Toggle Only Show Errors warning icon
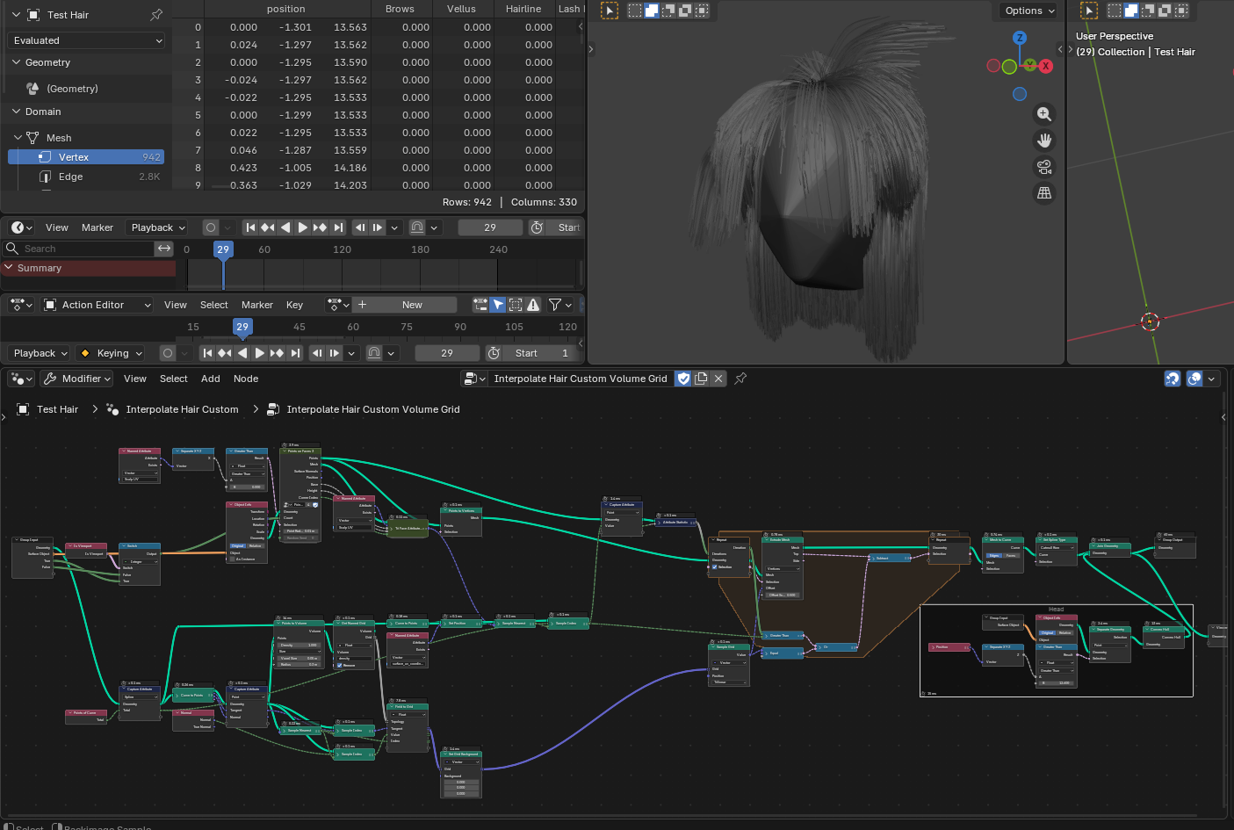Image resolution: width=1234 pixels, height=830 pixels. pos(533,305)
